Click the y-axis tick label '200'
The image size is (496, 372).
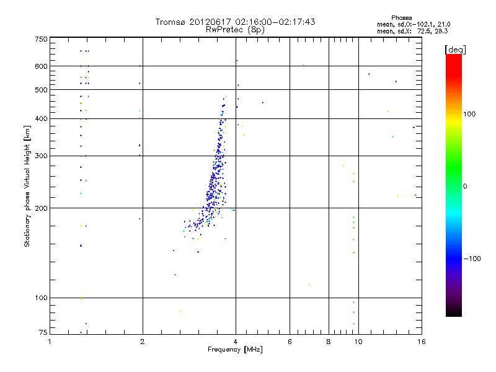click(41, 208)
